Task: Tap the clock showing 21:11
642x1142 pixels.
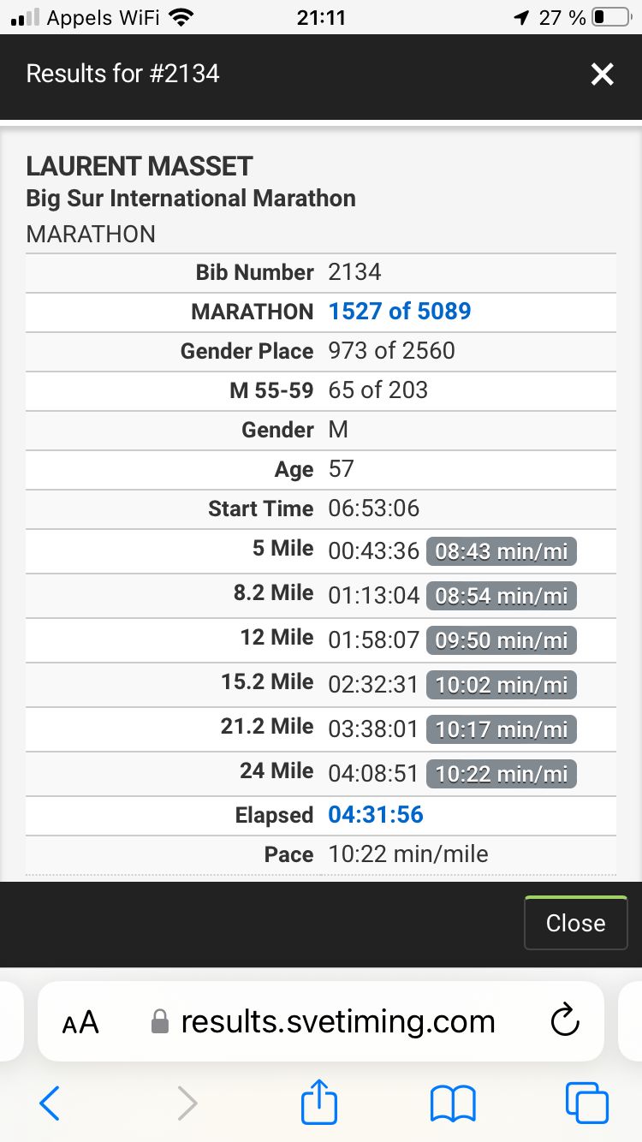Action: pos(321,17)
